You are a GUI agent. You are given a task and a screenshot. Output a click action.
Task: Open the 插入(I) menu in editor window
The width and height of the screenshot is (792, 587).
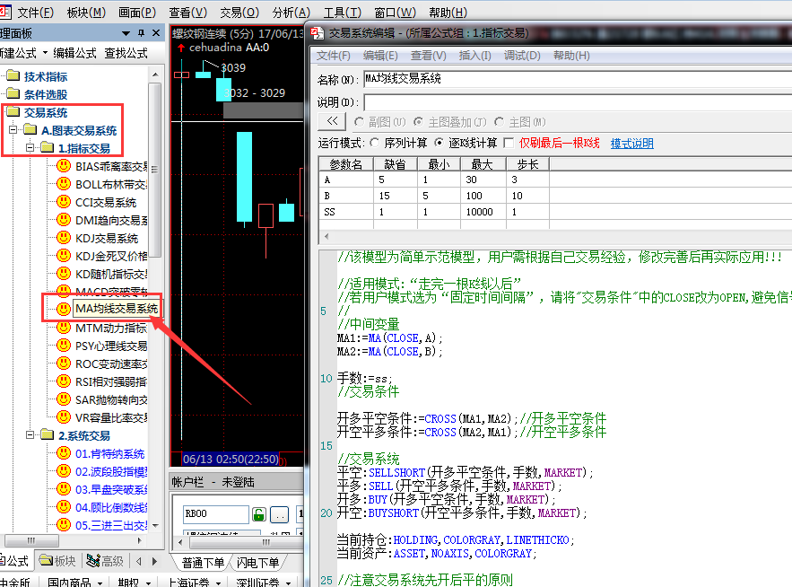click(474, 55)
